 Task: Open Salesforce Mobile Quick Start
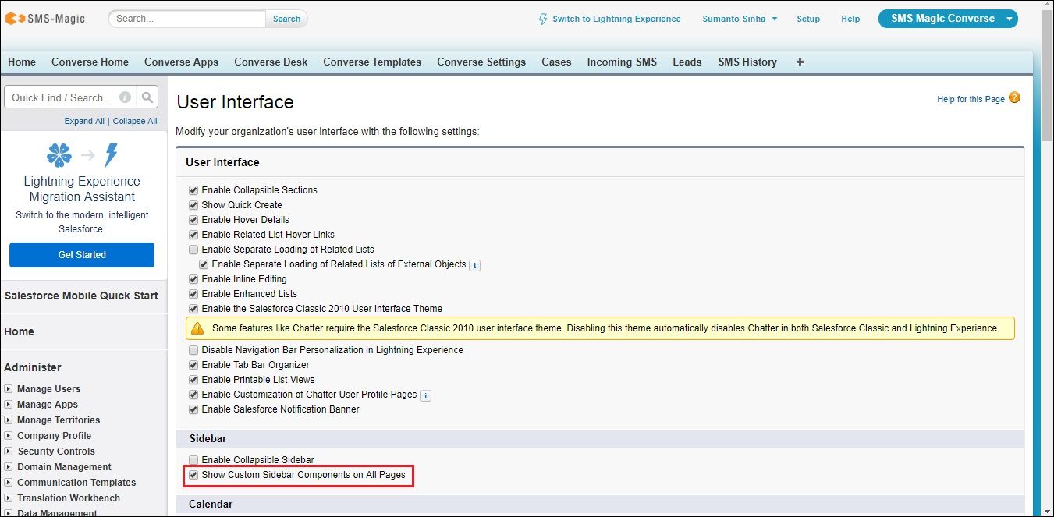click(81, 296)
